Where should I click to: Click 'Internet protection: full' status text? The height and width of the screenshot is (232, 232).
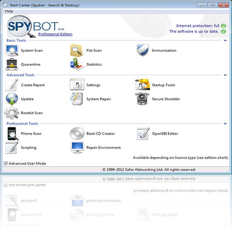coord(198,26)
